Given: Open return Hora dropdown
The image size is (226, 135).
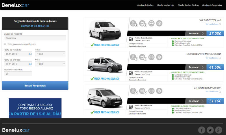Looking at the screenshot, I should pos(50,64).
